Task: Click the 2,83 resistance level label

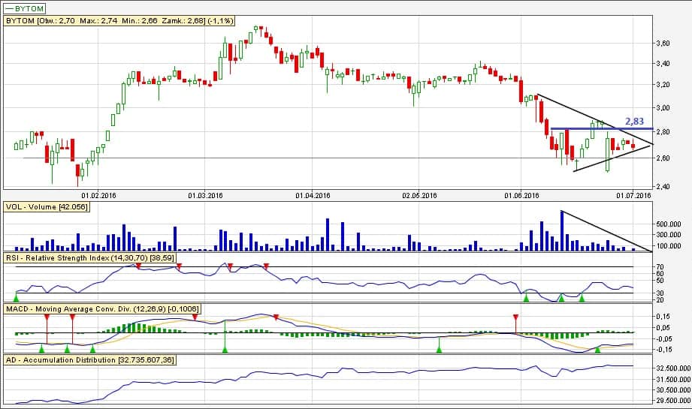Action: pos(636,120)
